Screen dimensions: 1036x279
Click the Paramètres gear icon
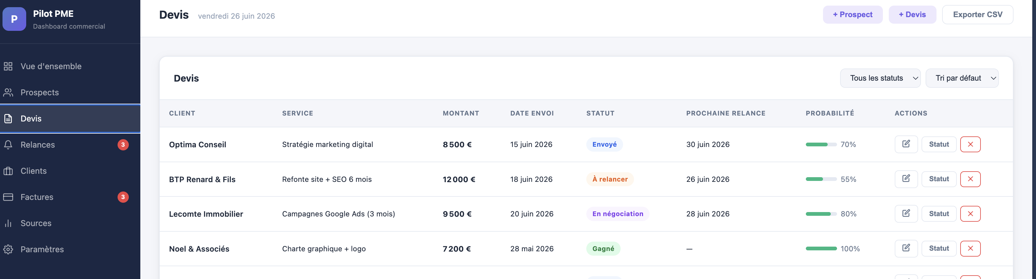8,249
